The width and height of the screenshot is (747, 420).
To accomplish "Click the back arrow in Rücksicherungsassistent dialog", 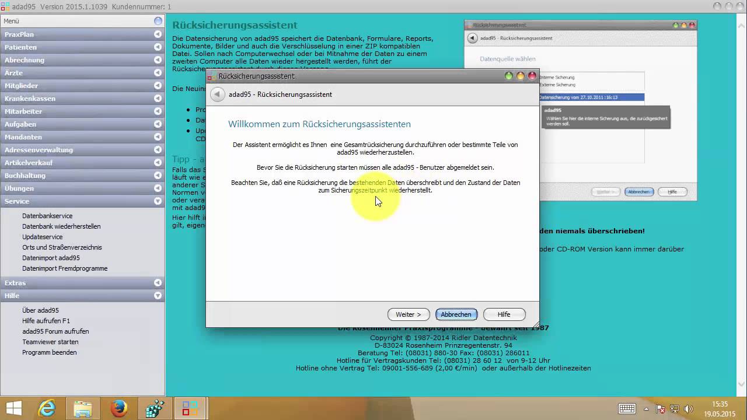I will pos(218,94).
